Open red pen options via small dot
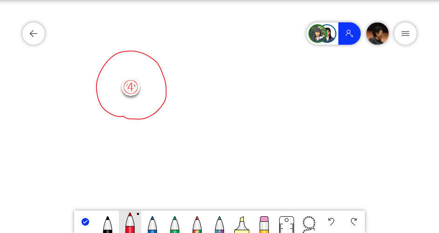Image resolution: width=439 pixels, height=233 pixels. click(x=138, y=214)
